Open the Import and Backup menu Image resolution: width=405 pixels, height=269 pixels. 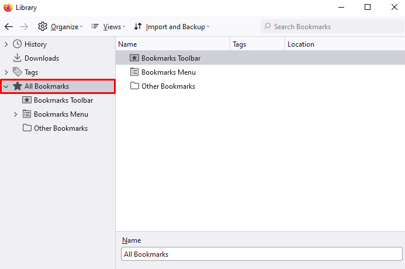coord(172,27)
